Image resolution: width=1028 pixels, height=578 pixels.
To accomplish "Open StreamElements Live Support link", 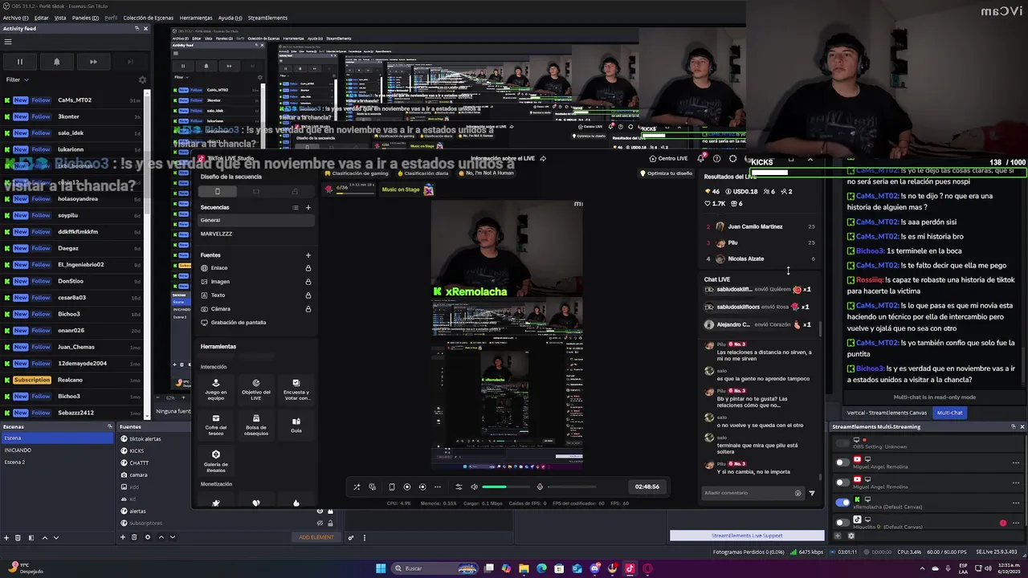I will [747, 535].
